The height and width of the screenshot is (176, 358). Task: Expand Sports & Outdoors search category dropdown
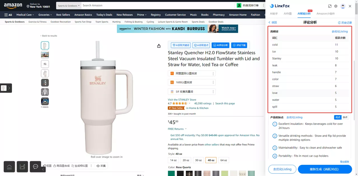(69, 6)
